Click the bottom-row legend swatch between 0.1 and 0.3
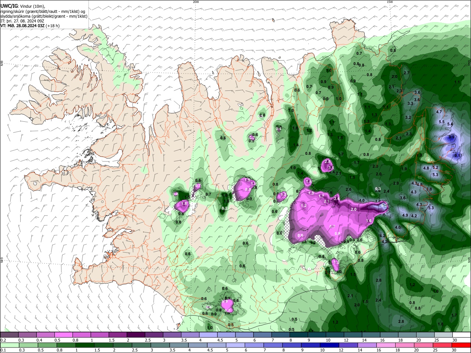Viewport: 471px width, 353px height. [9, 345]
